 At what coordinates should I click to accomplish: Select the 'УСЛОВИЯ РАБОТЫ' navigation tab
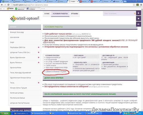click(x=60, y=14)
